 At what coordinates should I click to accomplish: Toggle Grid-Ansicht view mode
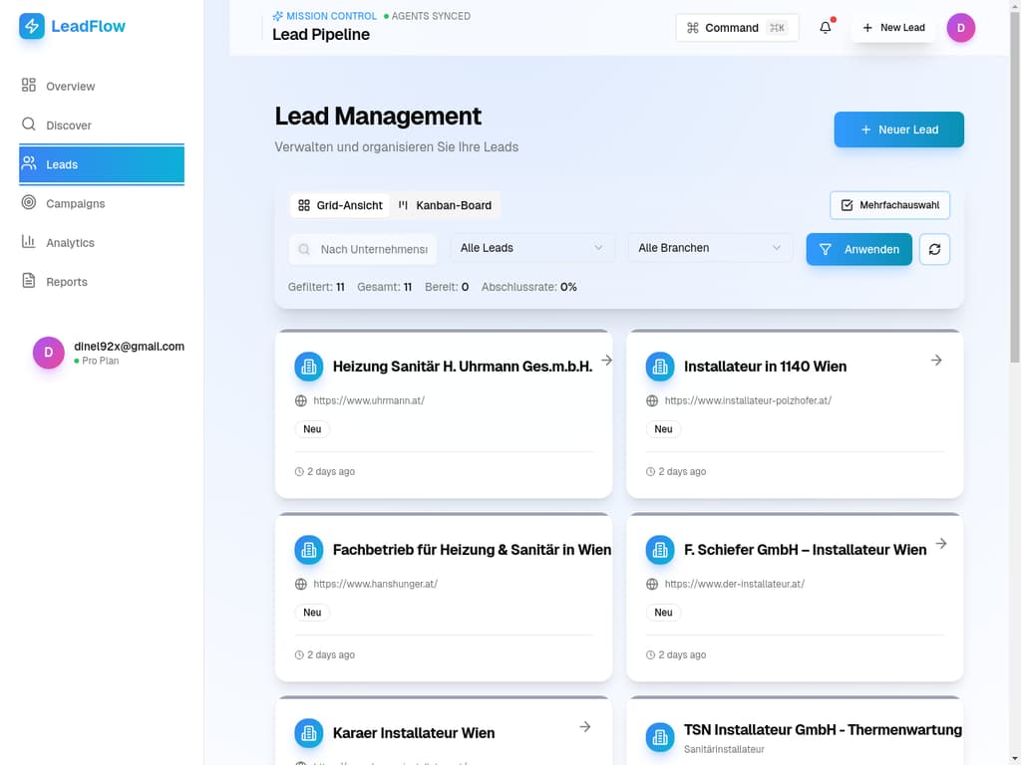pos(339,205)
